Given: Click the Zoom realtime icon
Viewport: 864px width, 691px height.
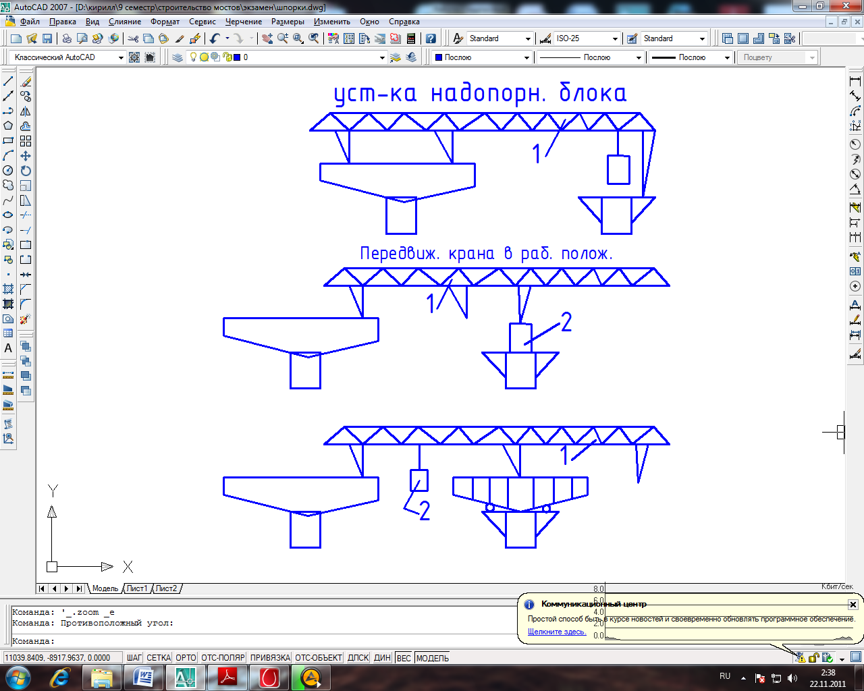Looking at the screenshot, I should point(283,39).
